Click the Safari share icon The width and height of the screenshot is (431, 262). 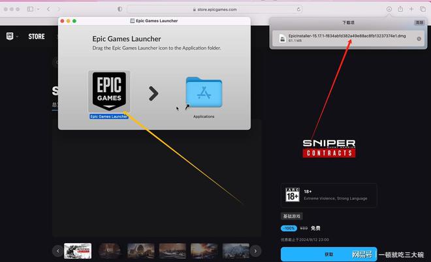coord(400,9)
